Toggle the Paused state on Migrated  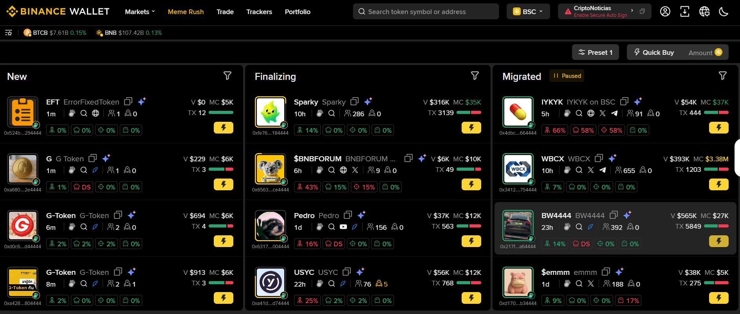click(x=567, y=76)
